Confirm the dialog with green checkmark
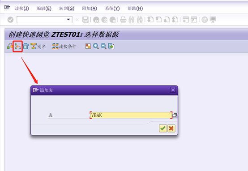Screen dimensions: 248x171 [x=163, y=128]
